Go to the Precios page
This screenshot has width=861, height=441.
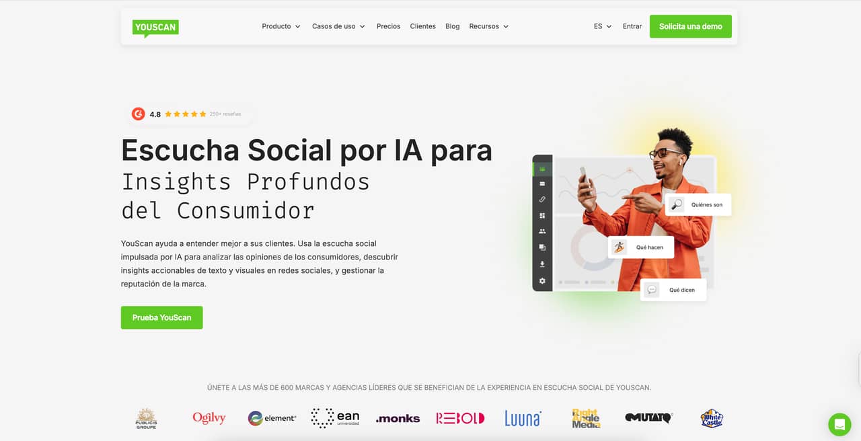pos(388,26)
